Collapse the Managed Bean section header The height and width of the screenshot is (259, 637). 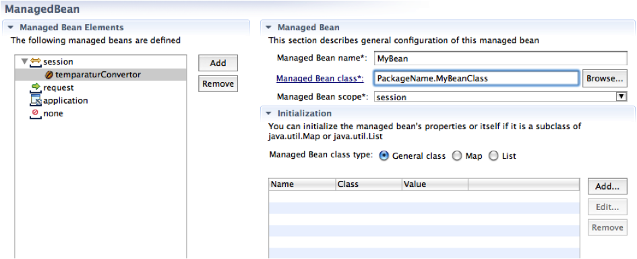(268, 28)
